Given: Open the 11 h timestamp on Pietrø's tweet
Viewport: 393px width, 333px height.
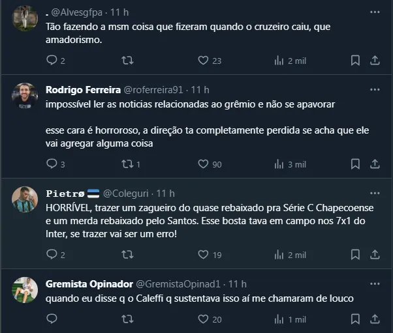Looking at the screenshot, I should coord(166,194).
